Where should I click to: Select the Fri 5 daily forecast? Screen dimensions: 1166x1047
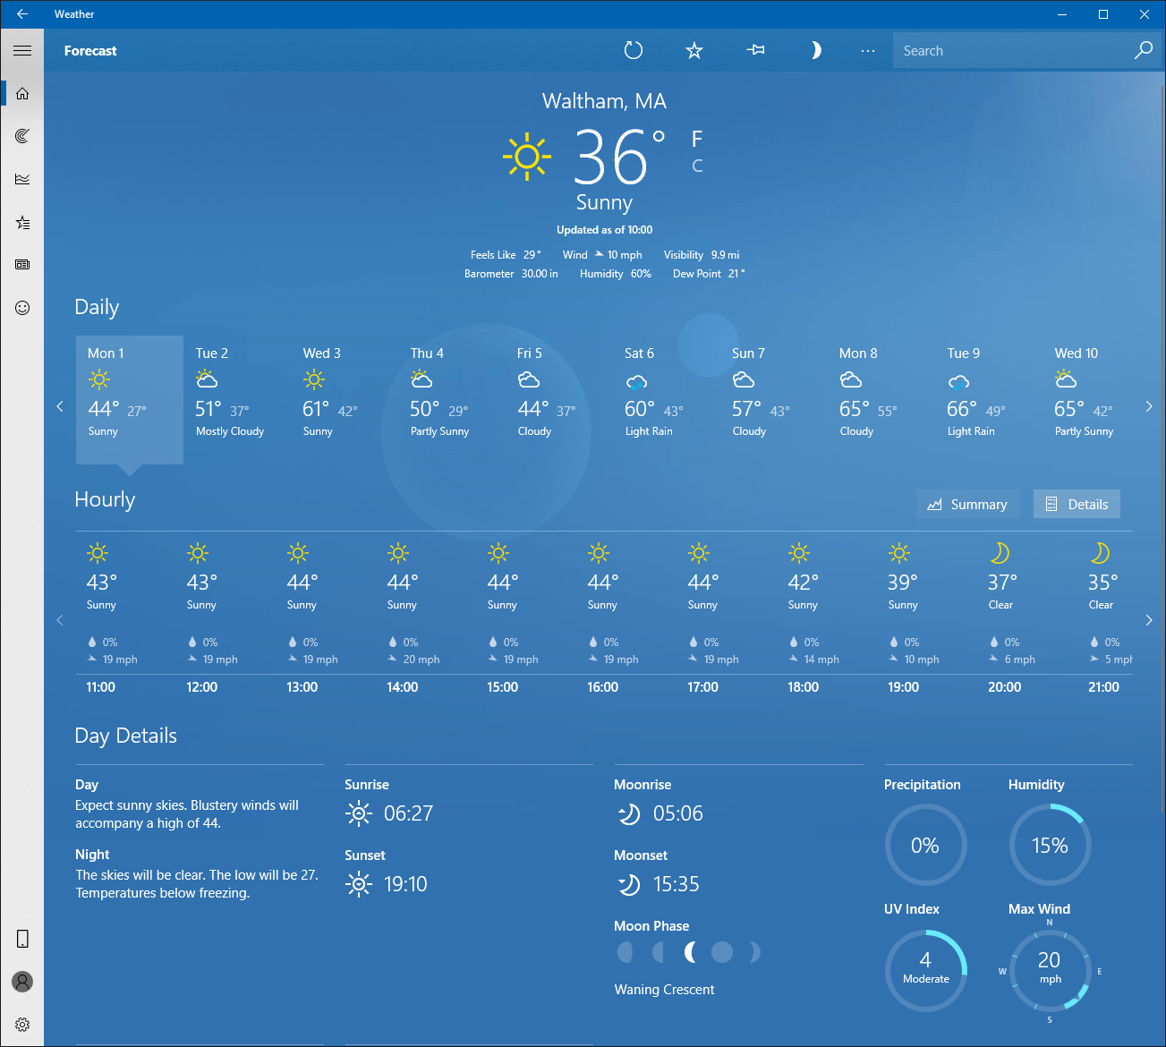559,400
